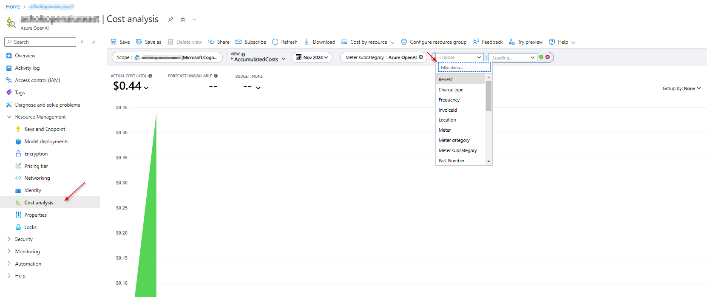Pin the Cost analysis page

tap(170, 19)
